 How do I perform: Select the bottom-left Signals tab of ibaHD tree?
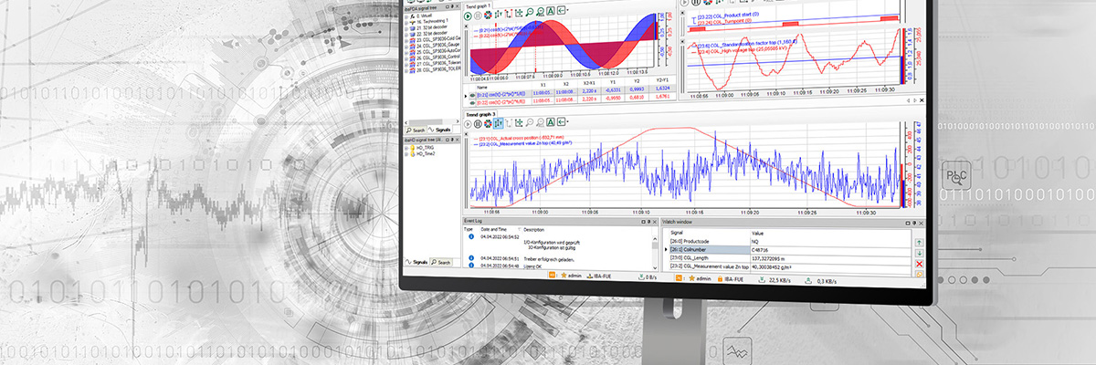415,262
